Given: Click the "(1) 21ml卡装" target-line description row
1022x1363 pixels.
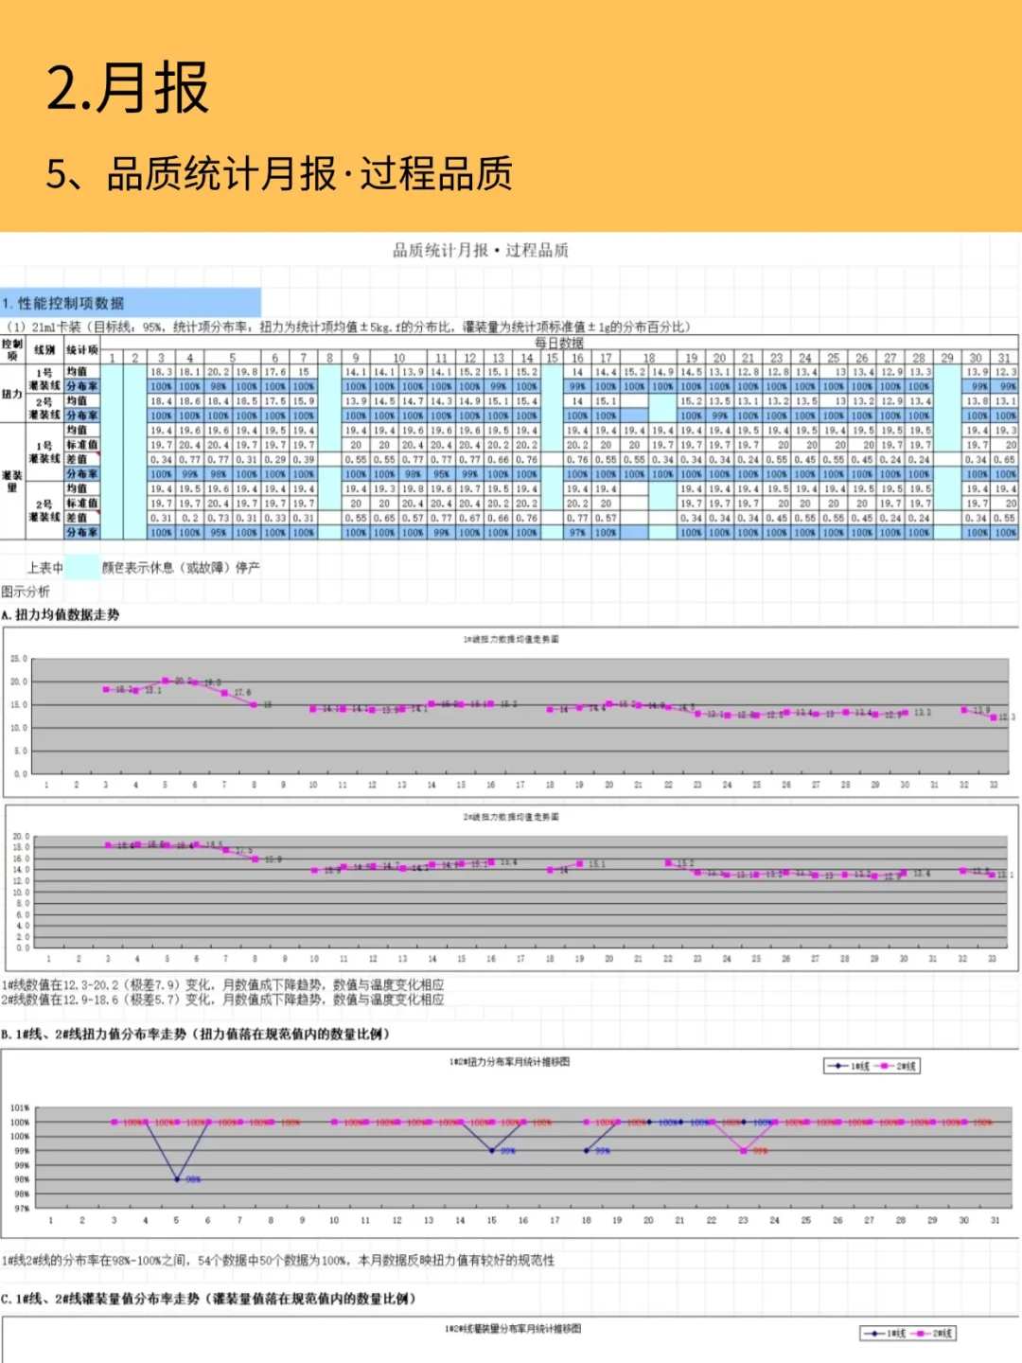Looking at the screenshot, I should pyautogui.click(x=348, y=327).
